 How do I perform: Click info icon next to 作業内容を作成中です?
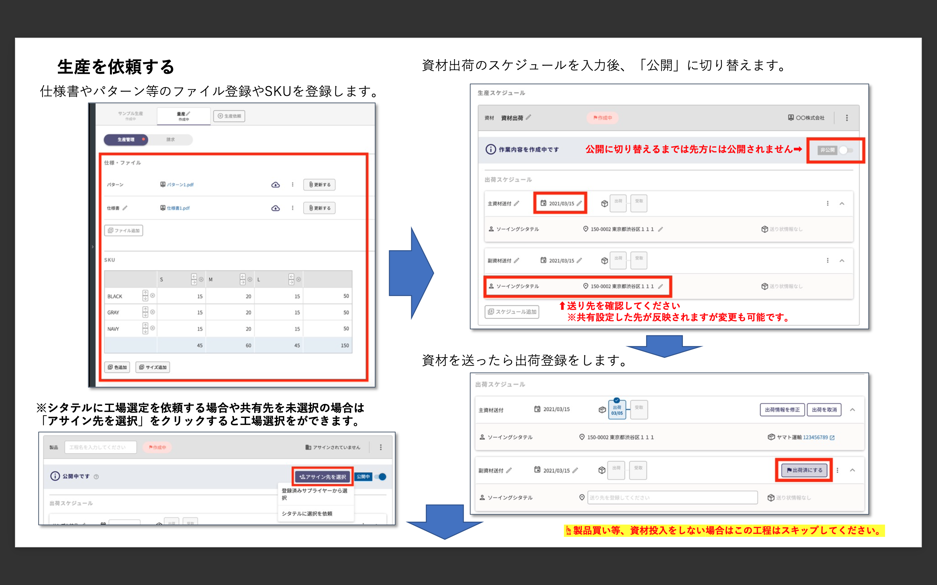pyautogui.click(x=491, y=149)
